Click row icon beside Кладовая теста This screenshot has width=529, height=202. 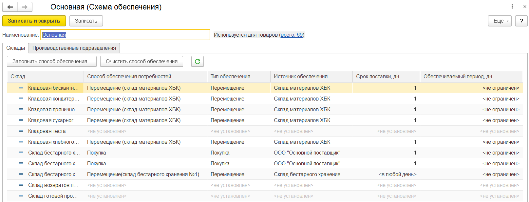pyautogui.click(x=21, y=131)
